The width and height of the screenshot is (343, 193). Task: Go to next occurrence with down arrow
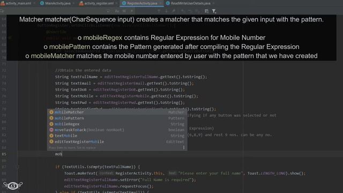click(x=166, y=11)
